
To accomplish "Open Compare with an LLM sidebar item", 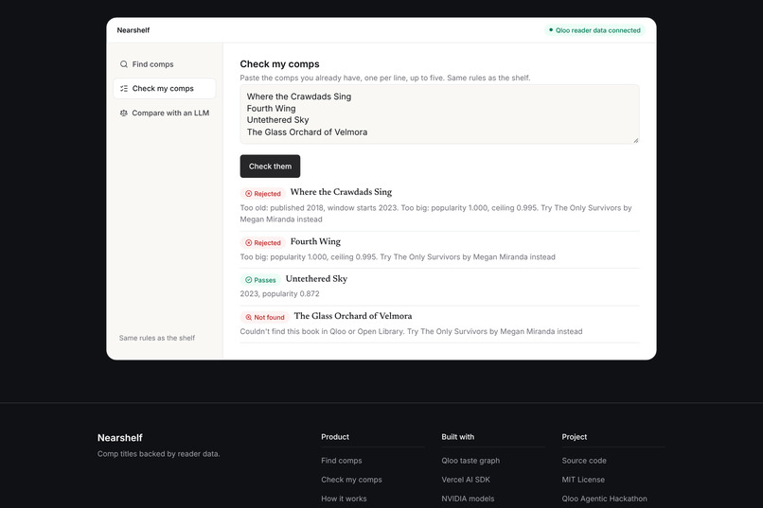I will pos(165,113).
